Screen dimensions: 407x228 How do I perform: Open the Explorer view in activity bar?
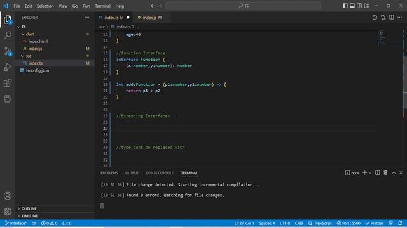coord(8,20)
